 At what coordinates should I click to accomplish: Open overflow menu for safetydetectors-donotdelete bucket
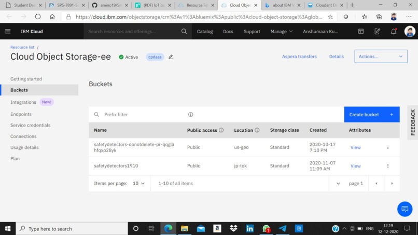388,147
